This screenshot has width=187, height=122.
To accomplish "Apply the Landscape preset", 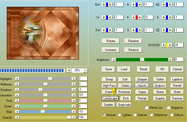I will click(x=110, y=98).
